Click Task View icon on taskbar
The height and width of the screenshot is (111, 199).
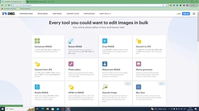pos(37,109)
